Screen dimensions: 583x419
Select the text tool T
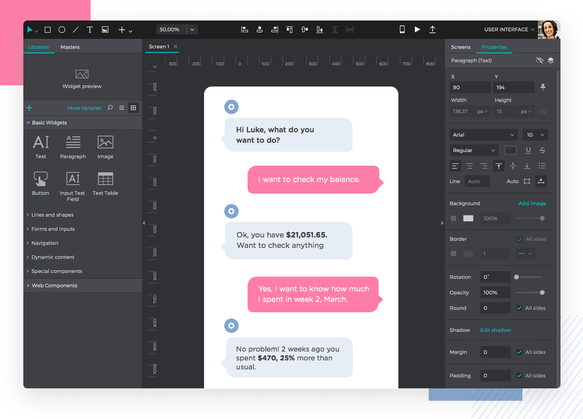click(90, 30)
